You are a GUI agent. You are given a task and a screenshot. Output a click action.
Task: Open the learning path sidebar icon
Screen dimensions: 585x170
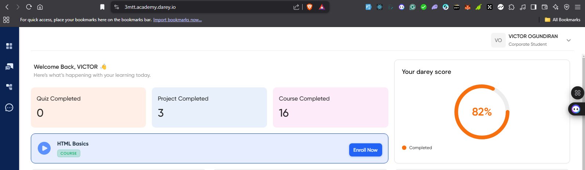click(x=9, y=87)
